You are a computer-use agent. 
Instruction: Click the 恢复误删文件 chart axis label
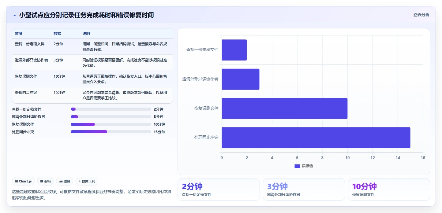point(206,108)
